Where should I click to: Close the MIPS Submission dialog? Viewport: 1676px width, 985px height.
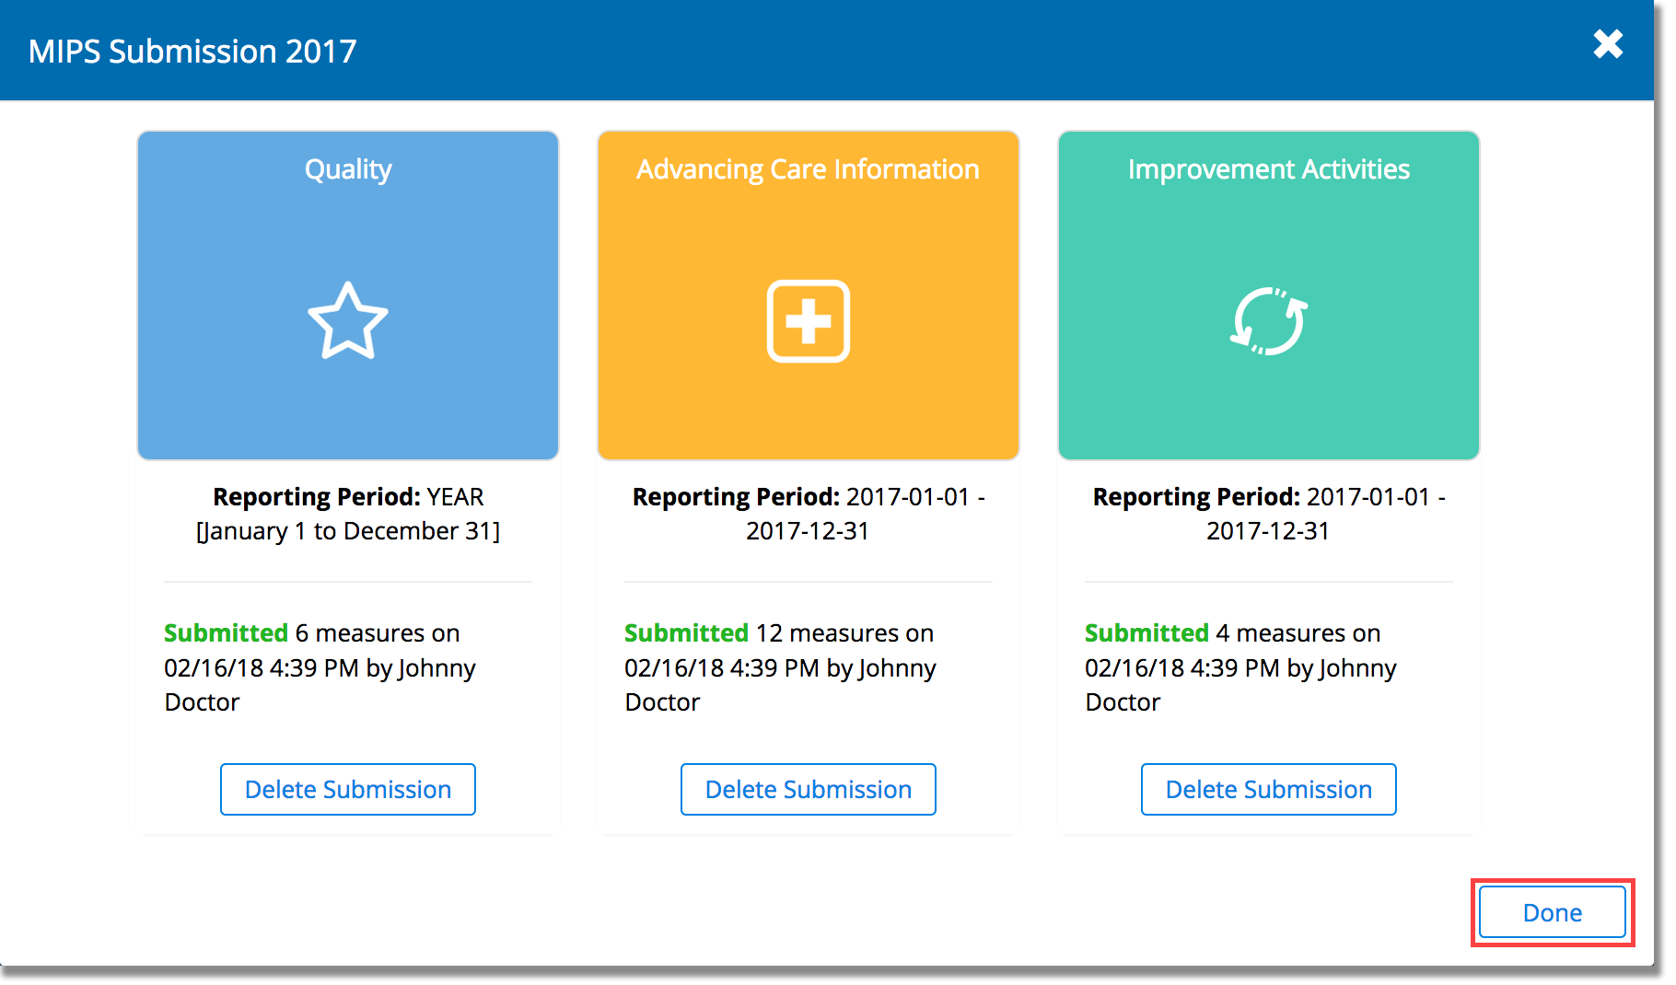click(1608, 44)
